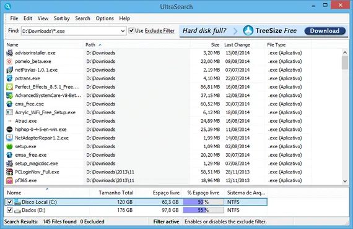Click the pctrans.exe file icon
Viewport: 353px width, 229px height.
coord(9,78)
